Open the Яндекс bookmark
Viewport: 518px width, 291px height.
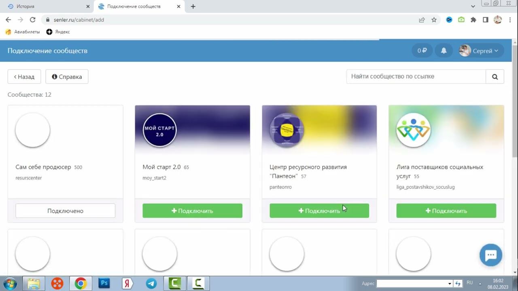[58, 32]
